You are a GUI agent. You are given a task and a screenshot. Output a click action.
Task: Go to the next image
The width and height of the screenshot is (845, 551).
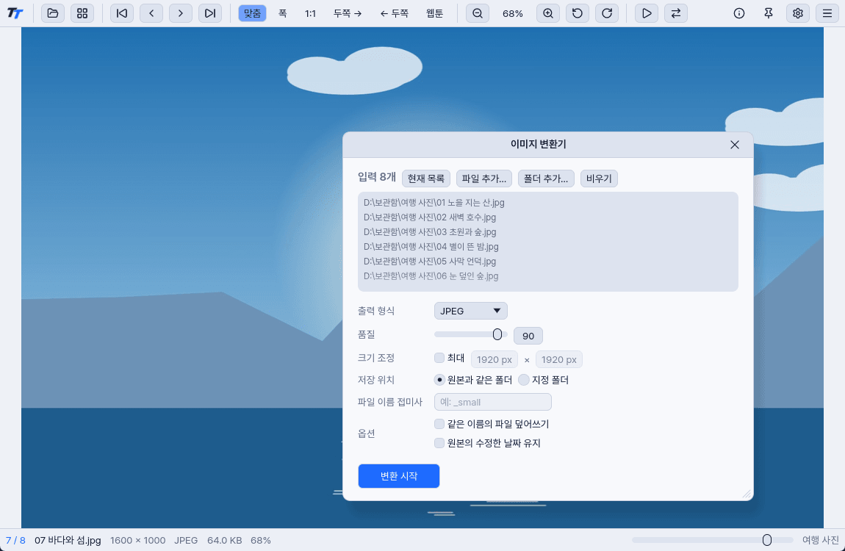181,13
